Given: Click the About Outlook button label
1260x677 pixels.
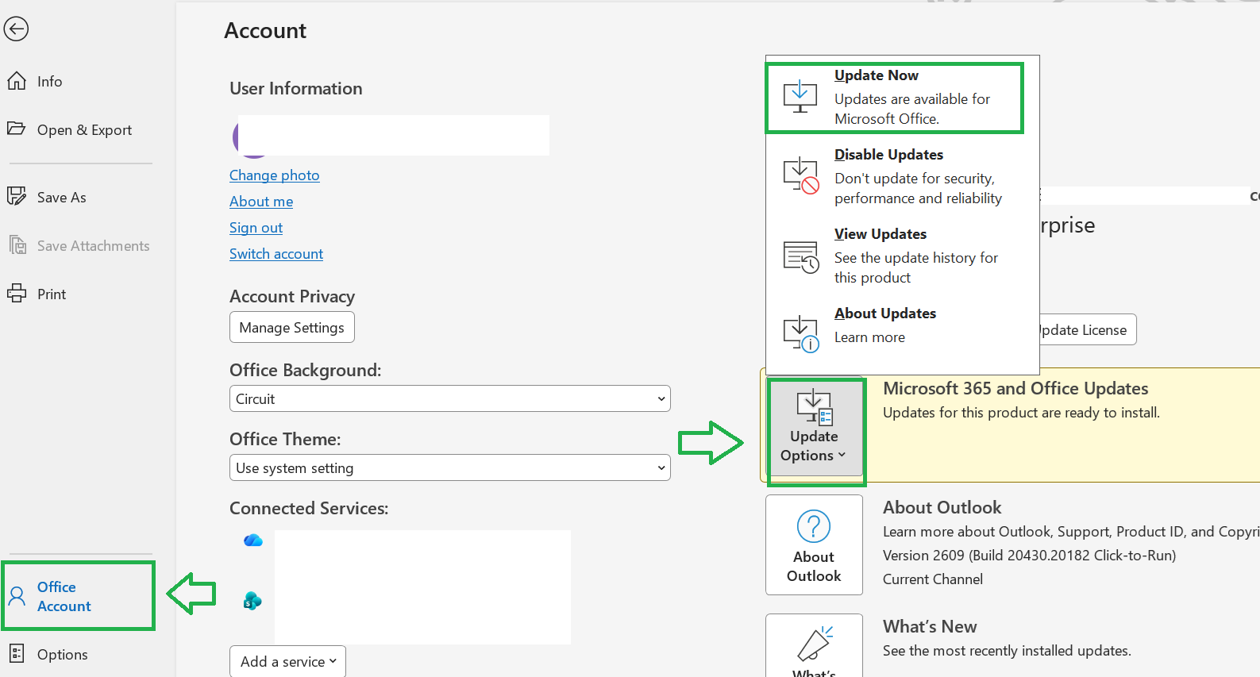Looking at the screenshot, I should [x=814, y=567].
